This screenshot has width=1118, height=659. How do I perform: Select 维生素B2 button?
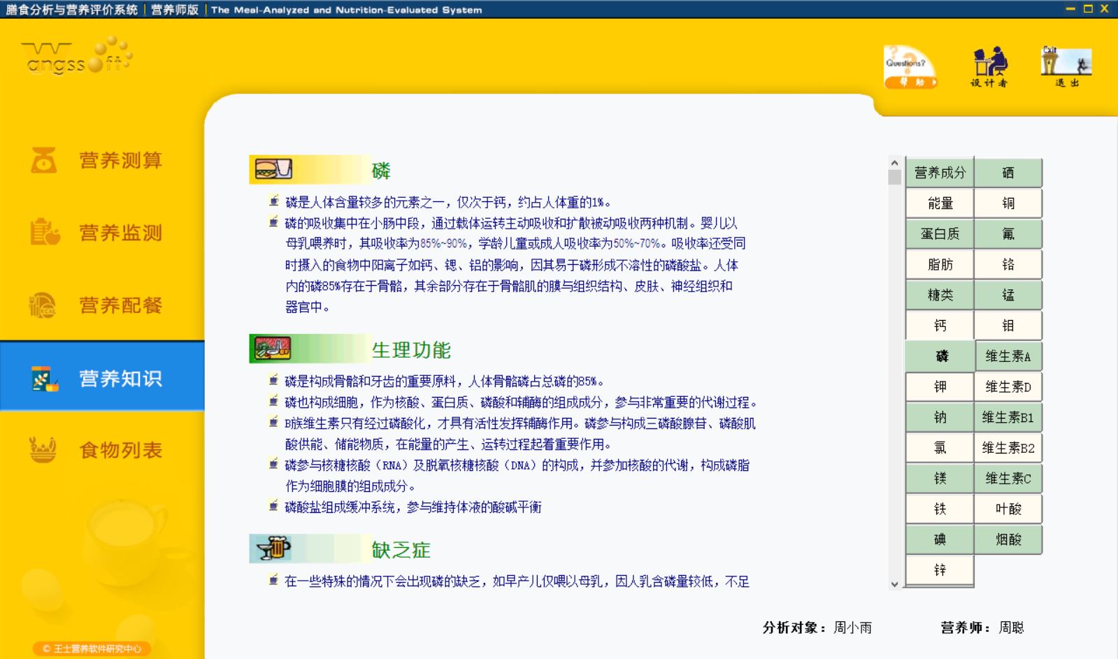pyautogui.click(x=1008, y=448)
